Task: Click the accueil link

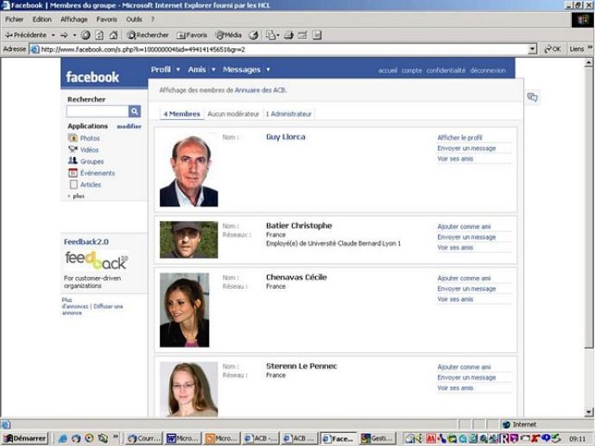Action: pyautogui.click(x=388, y=71)
